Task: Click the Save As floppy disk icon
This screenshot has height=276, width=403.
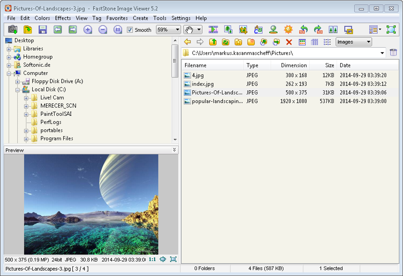Action: pyautogui.click(x=43, y=30)
